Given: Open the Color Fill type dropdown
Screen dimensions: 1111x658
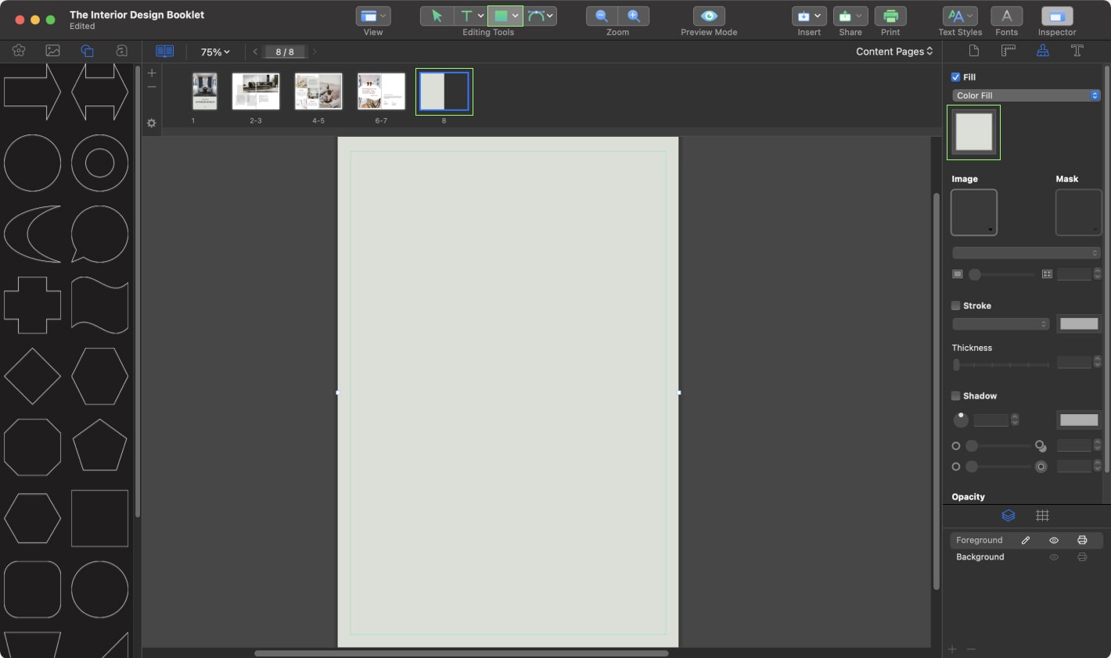Looking at the screenshot, I should pyautogui.click(x=1026, y=95).
